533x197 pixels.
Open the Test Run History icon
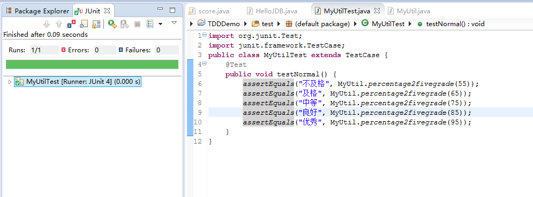[x=150, y=24]
